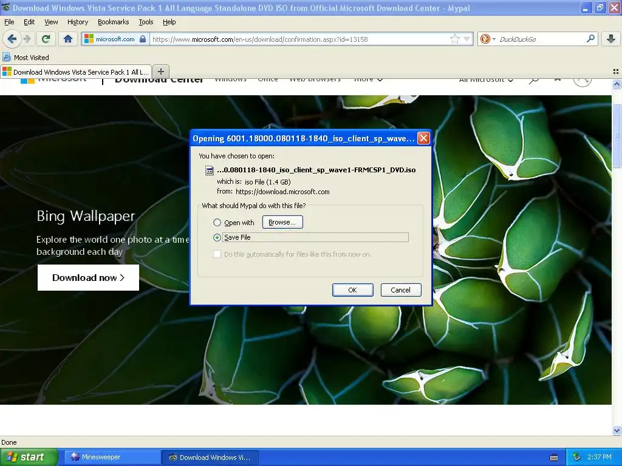Click the system tray network icon
The width and height of the screenshot is (622, 466).
click(577, 458)
